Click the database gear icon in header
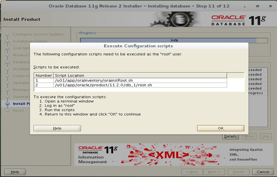 pyautogui.click(x=180, y=20)
